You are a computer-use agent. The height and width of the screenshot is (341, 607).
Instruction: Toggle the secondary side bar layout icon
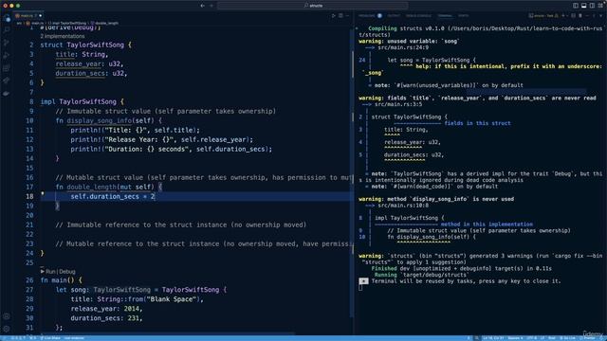pos(592,6)
